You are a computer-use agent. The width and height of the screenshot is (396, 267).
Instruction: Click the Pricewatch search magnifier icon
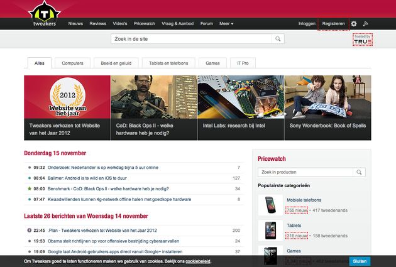point(359,172)
